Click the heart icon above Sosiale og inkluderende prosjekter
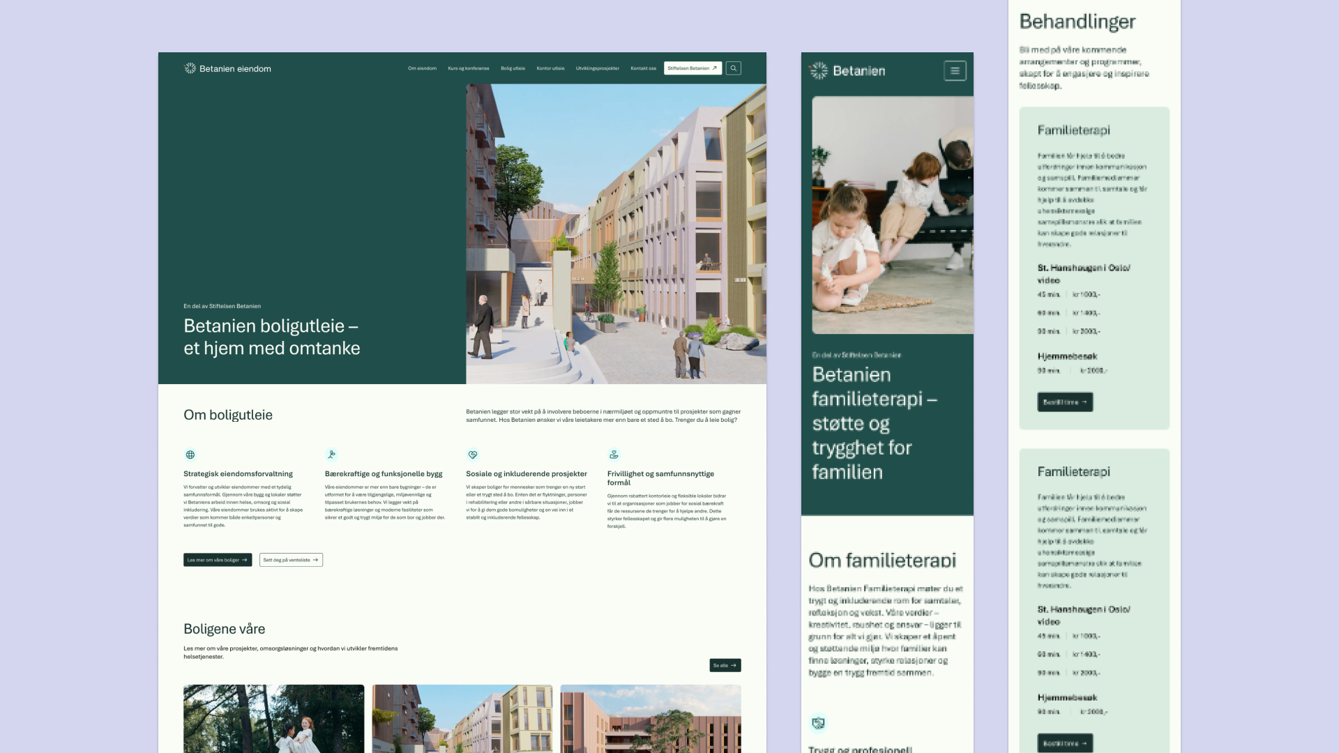 coord(473,455)
